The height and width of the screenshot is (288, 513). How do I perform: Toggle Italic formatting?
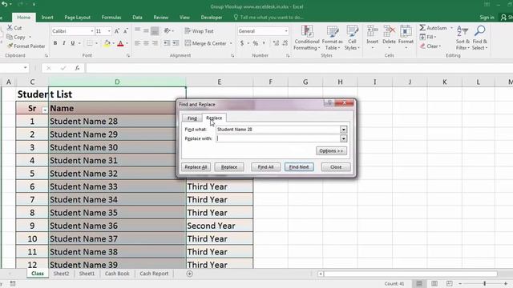pyautogui.click(x=64, y=43)
